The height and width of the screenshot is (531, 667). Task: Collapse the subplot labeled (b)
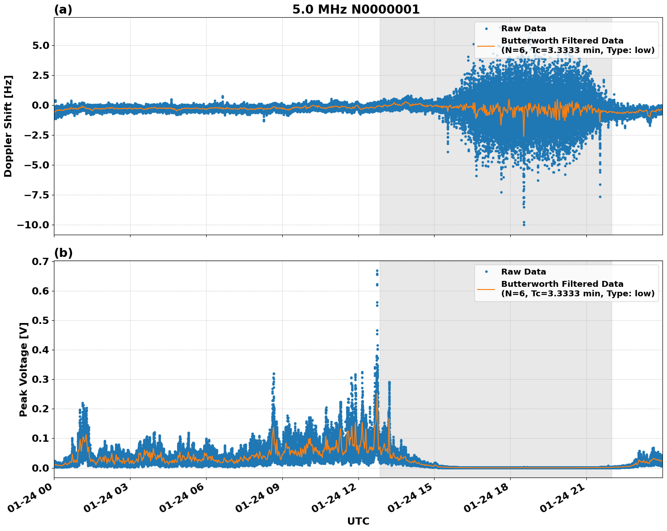(x=63, y=253)
